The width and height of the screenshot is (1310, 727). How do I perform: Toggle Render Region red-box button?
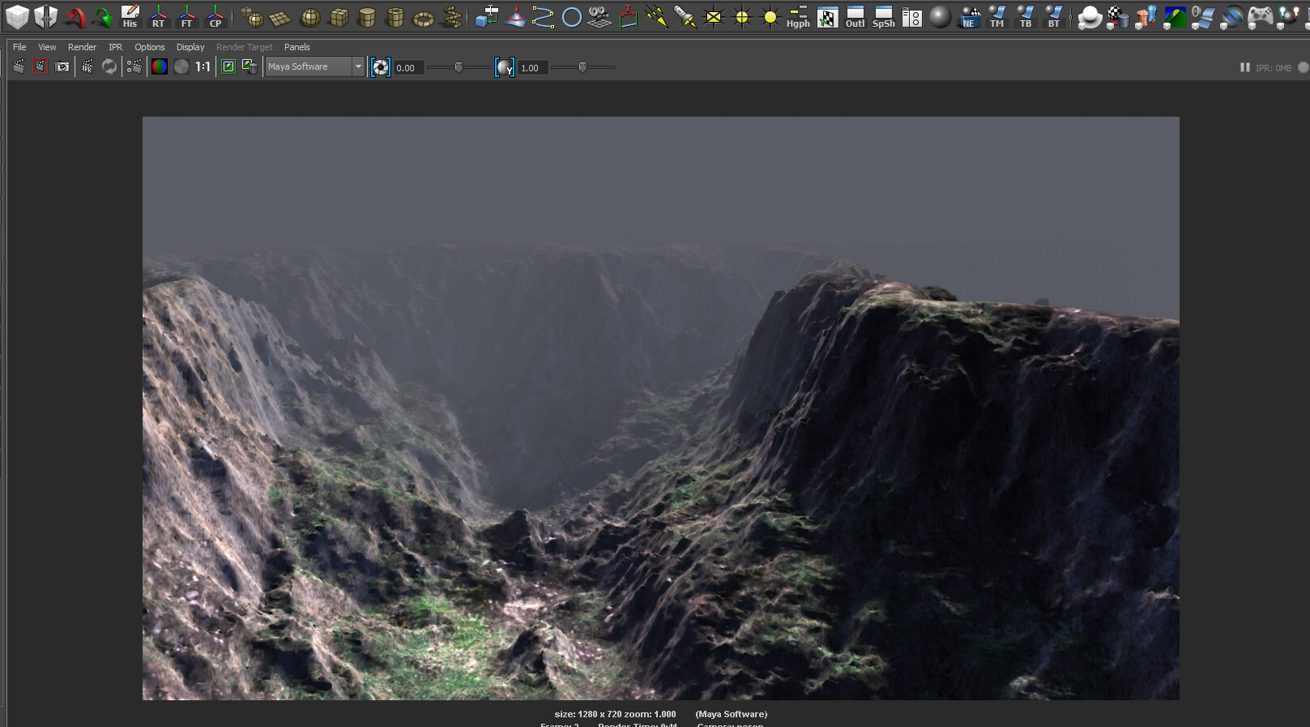pos(40,67)
